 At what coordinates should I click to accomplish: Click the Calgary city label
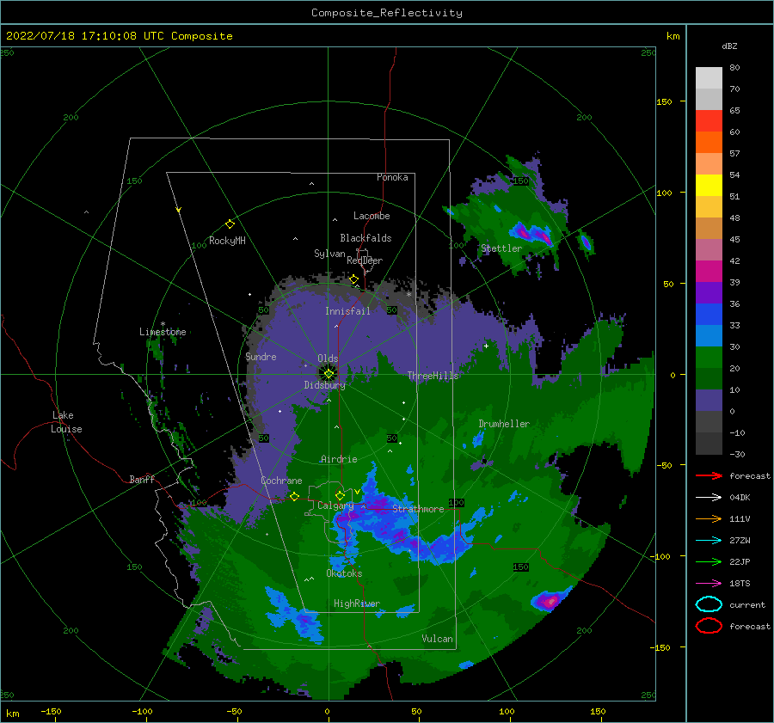pyautogui.click(x=335, y=505)
